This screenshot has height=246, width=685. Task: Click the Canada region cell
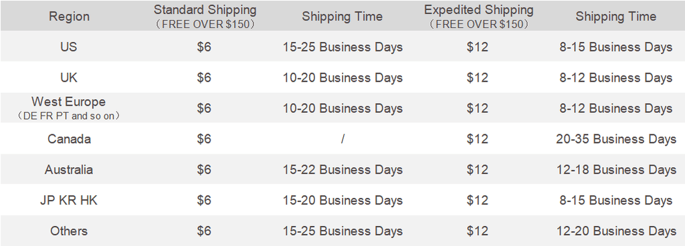click(69, 138)
